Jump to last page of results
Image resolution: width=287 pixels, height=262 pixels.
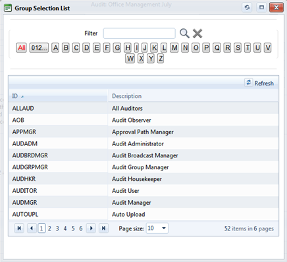(103, 228)
